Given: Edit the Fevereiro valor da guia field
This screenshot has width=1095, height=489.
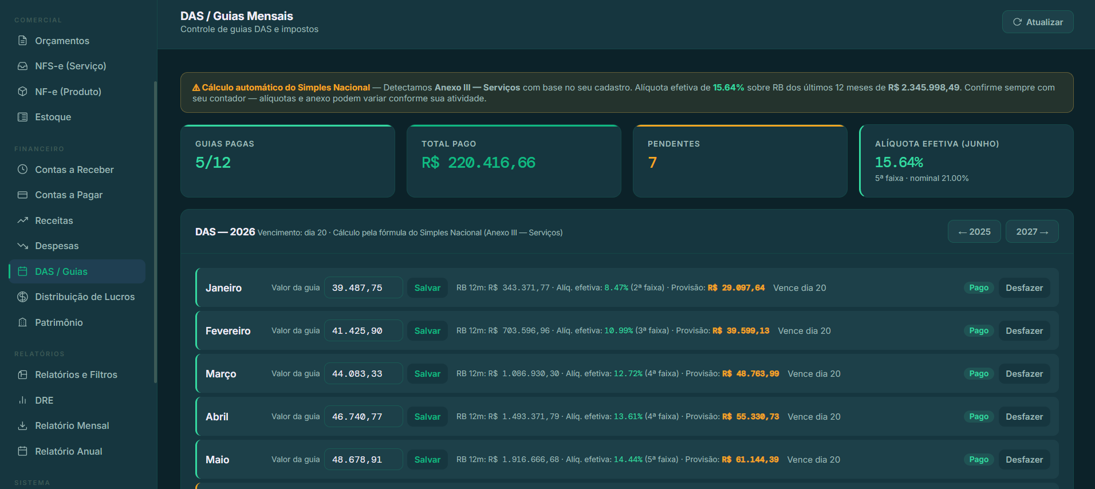Looking at the screenshot, I should click(x=364, y=330).
